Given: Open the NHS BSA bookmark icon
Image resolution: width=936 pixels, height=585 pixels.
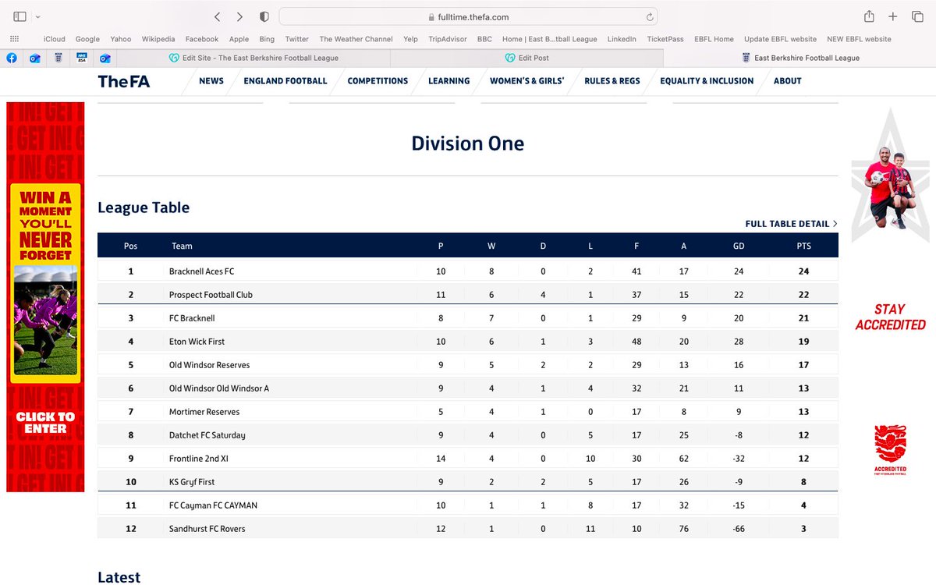Looking at the screenshot, I should 81,58.
